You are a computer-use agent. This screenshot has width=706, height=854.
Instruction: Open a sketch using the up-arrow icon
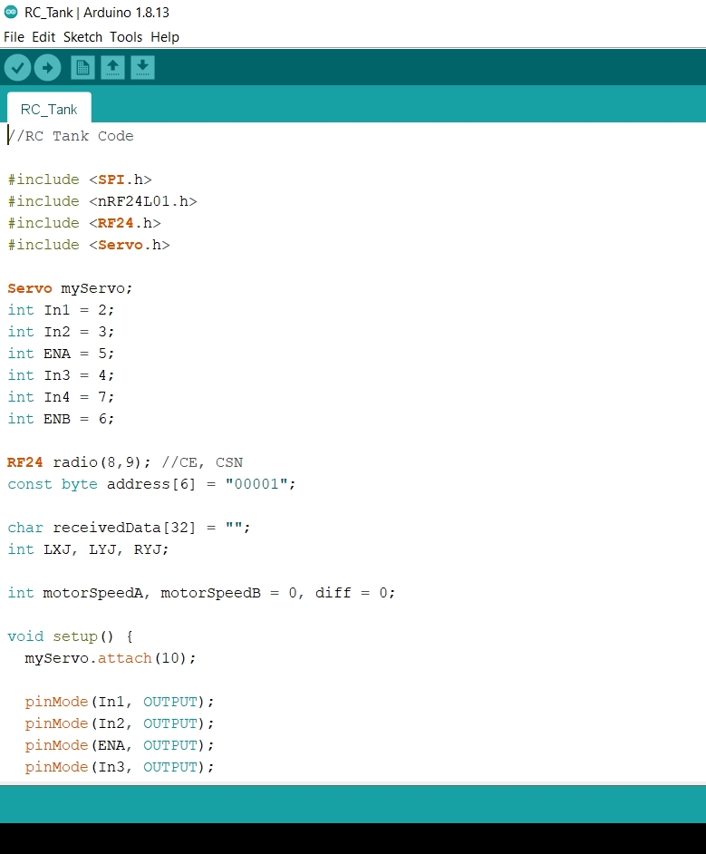point(112,67)
